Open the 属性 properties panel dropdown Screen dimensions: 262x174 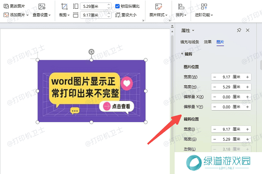[193, 31]
